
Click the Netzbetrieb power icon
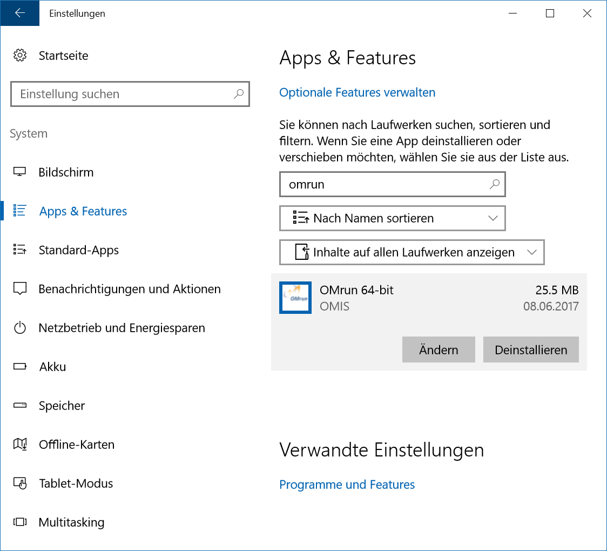point(20,328)
